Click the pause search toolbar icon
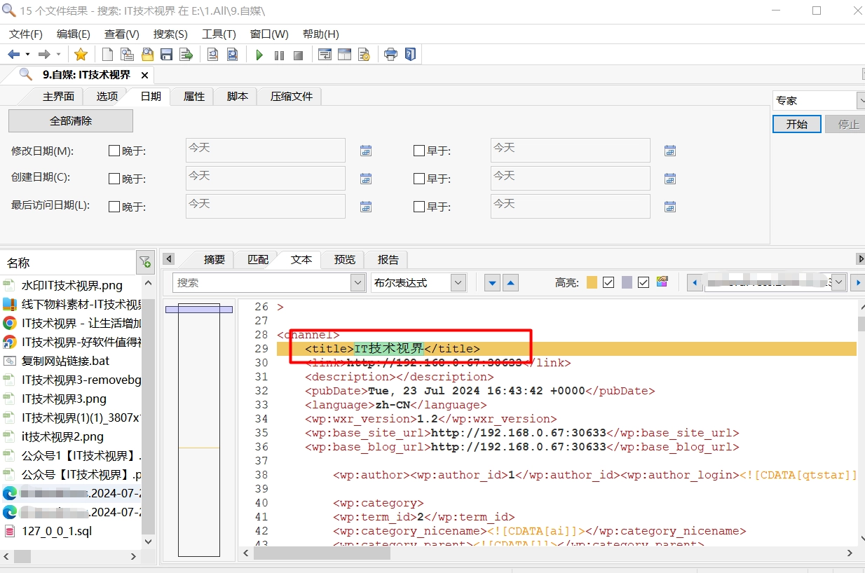Image resolution: width=865 pixels, height=573 pixels. 279,55
